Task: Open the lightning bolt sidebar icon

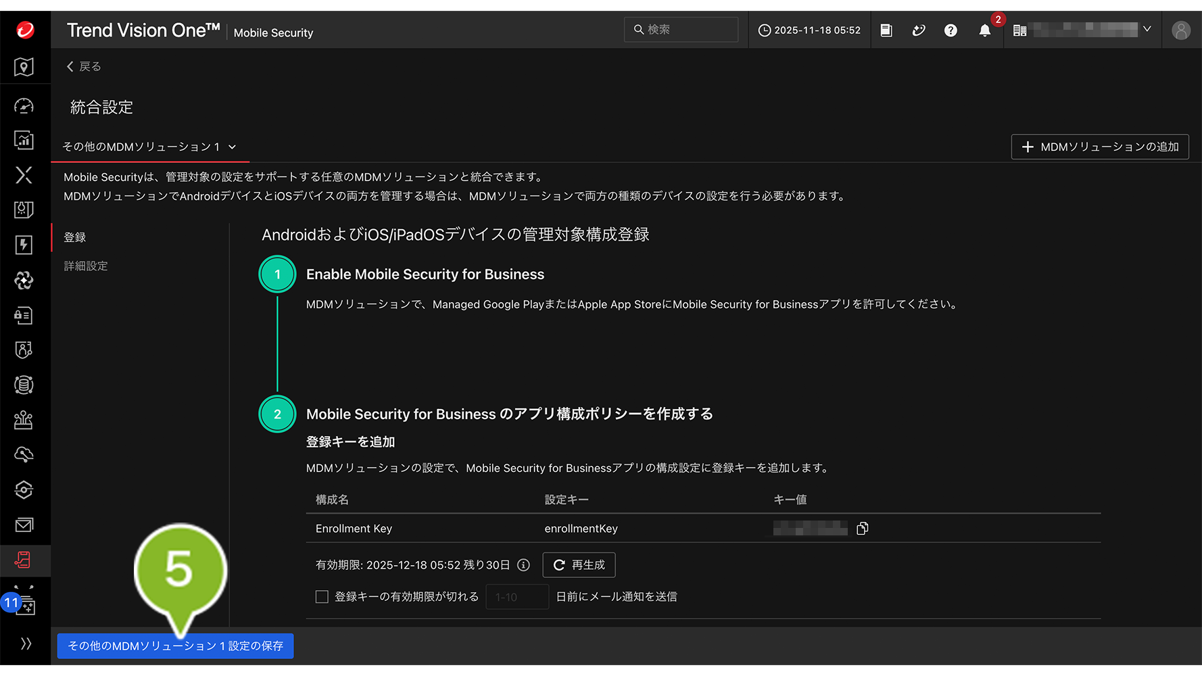Action: pyautogui.click(x=24, y=245)
